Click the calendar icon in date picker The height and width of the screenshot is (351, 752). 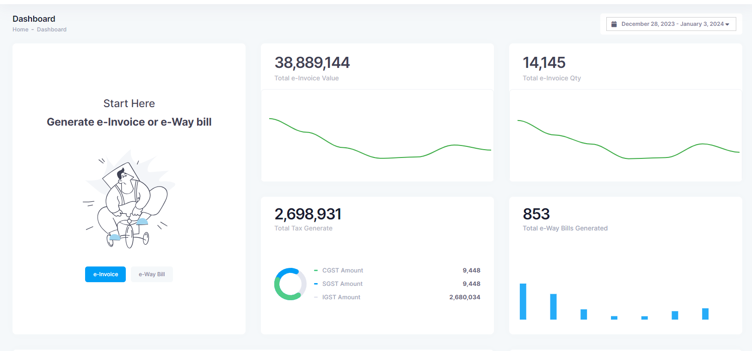[x=614, y=24]
